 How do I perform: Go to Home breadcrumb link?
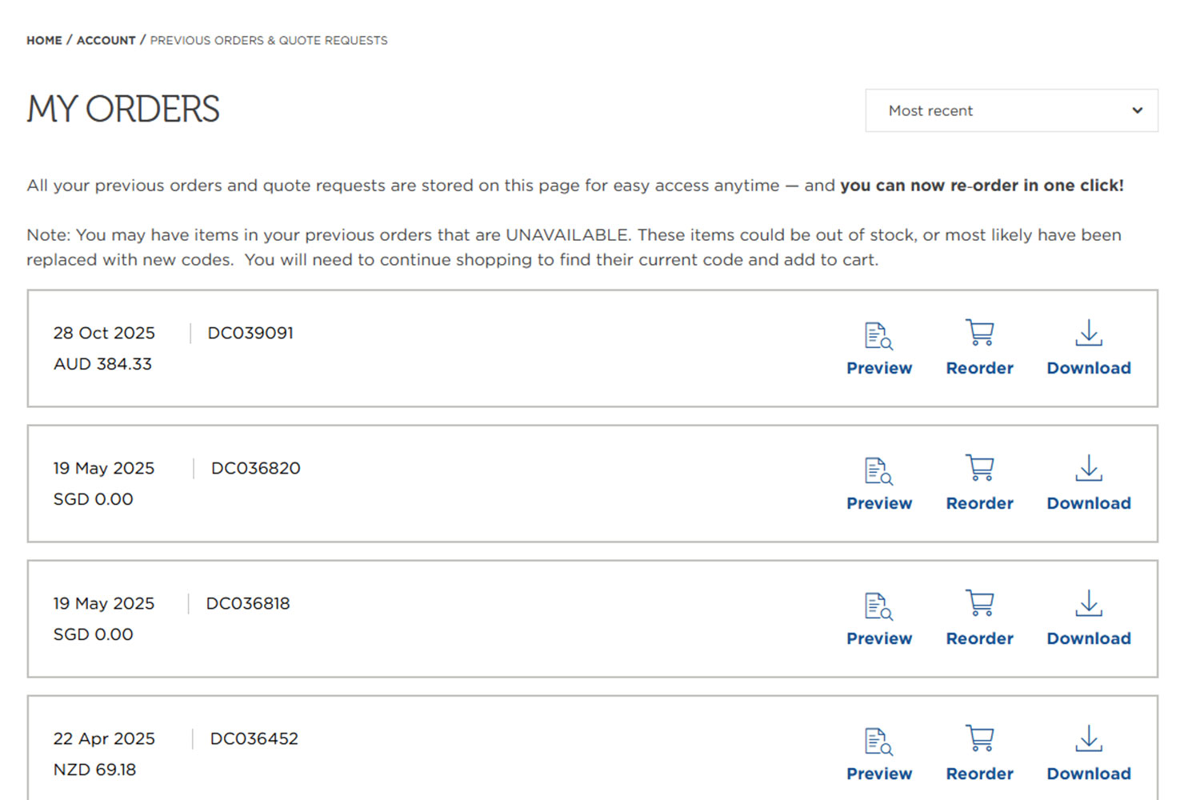(x=44, y=40)
